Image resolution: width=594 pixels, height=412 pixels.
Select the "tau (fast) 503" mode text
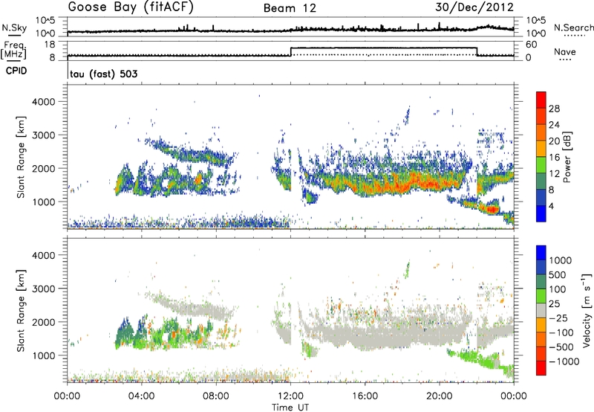point(103,74)
